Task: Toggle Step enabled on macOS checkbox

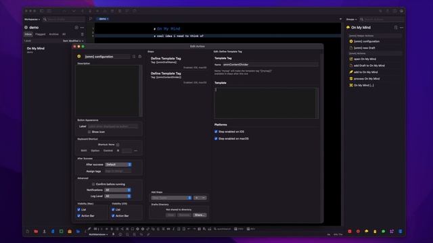Action: coord(216,138)
